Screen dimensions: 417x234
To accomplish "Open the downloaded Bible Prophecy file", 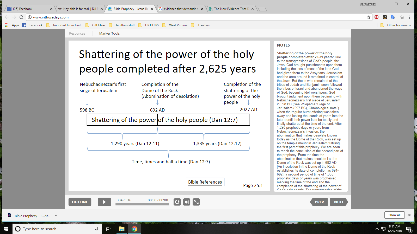I will (29, 216).
